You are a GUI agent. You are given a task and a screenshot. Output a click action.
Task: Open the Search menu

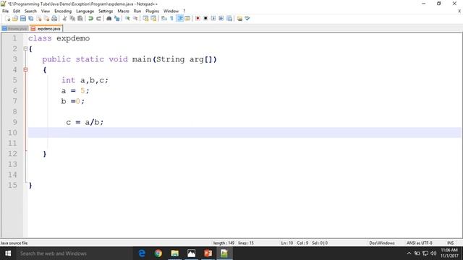[x=30, y=12]
